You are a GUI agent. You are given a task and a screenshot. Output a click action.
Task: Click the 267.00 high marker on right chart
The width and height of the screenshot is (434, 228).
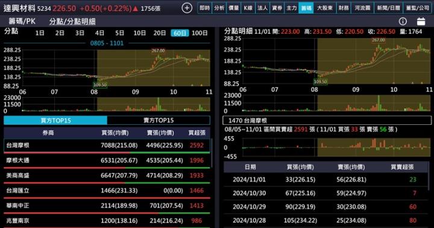click(x=379, y=40)
